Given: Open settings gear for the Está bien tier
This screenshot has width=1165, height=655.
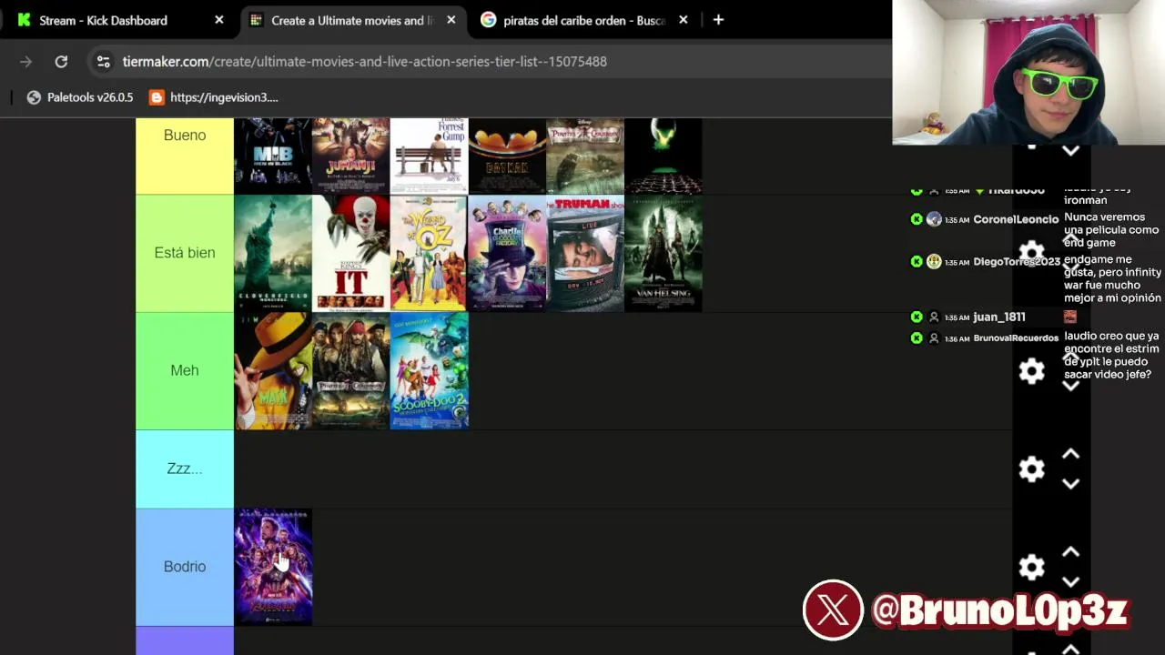Looking at the screenshot, I should (1031, 252).
